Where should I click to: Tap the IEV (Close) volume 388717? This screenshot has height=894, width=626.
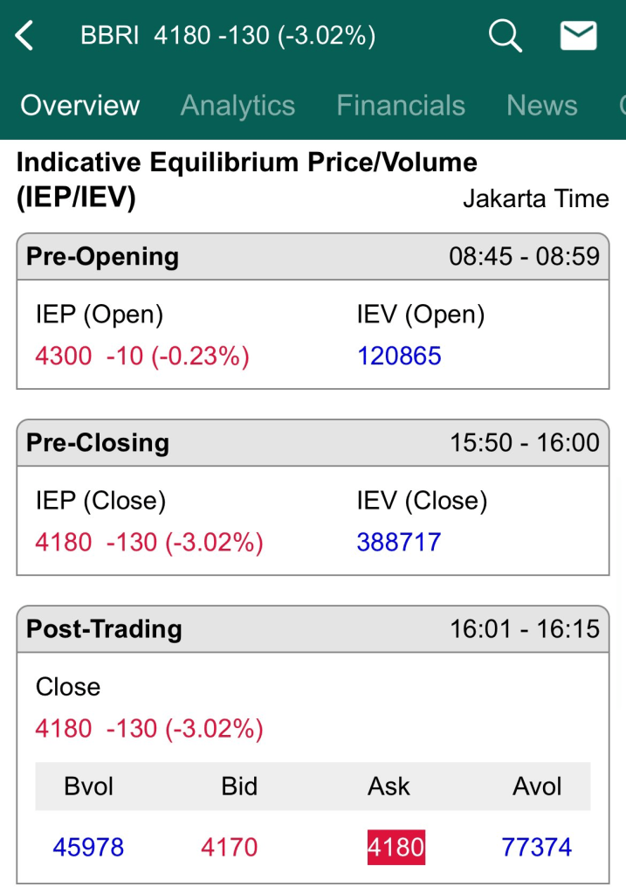399,543
